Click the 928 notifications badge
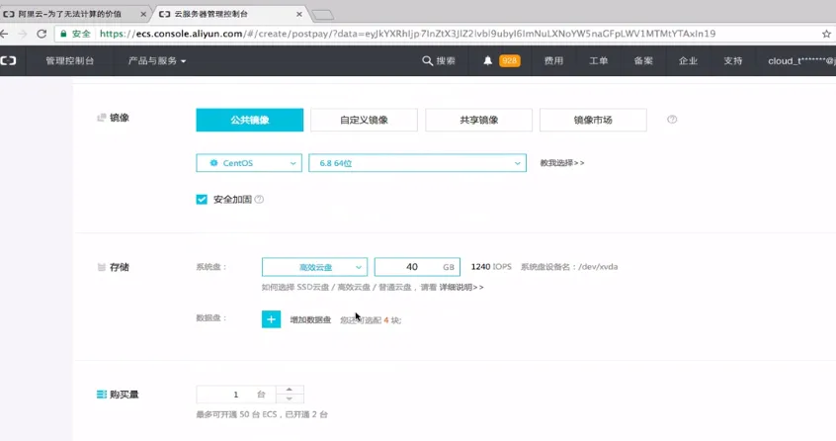 click(509, 60)
